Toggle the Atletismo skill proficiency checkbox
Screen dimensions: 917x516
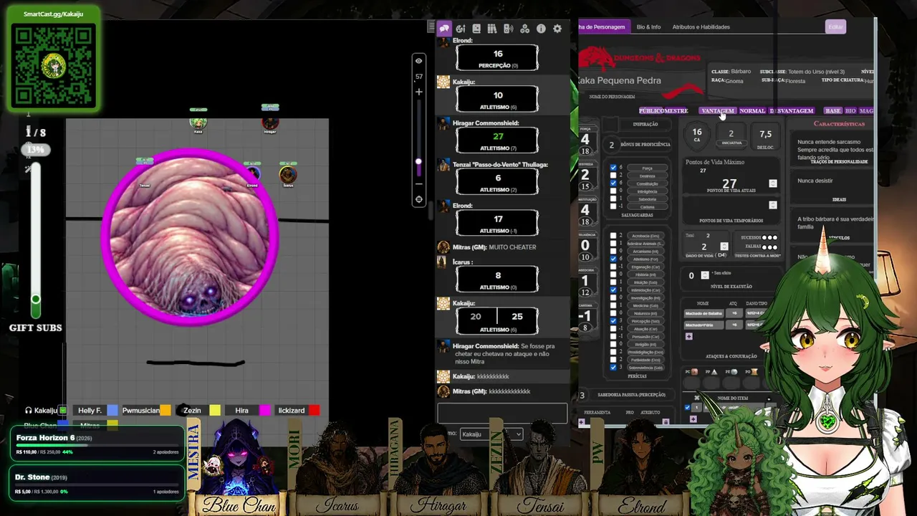click(x=613, y=259)
